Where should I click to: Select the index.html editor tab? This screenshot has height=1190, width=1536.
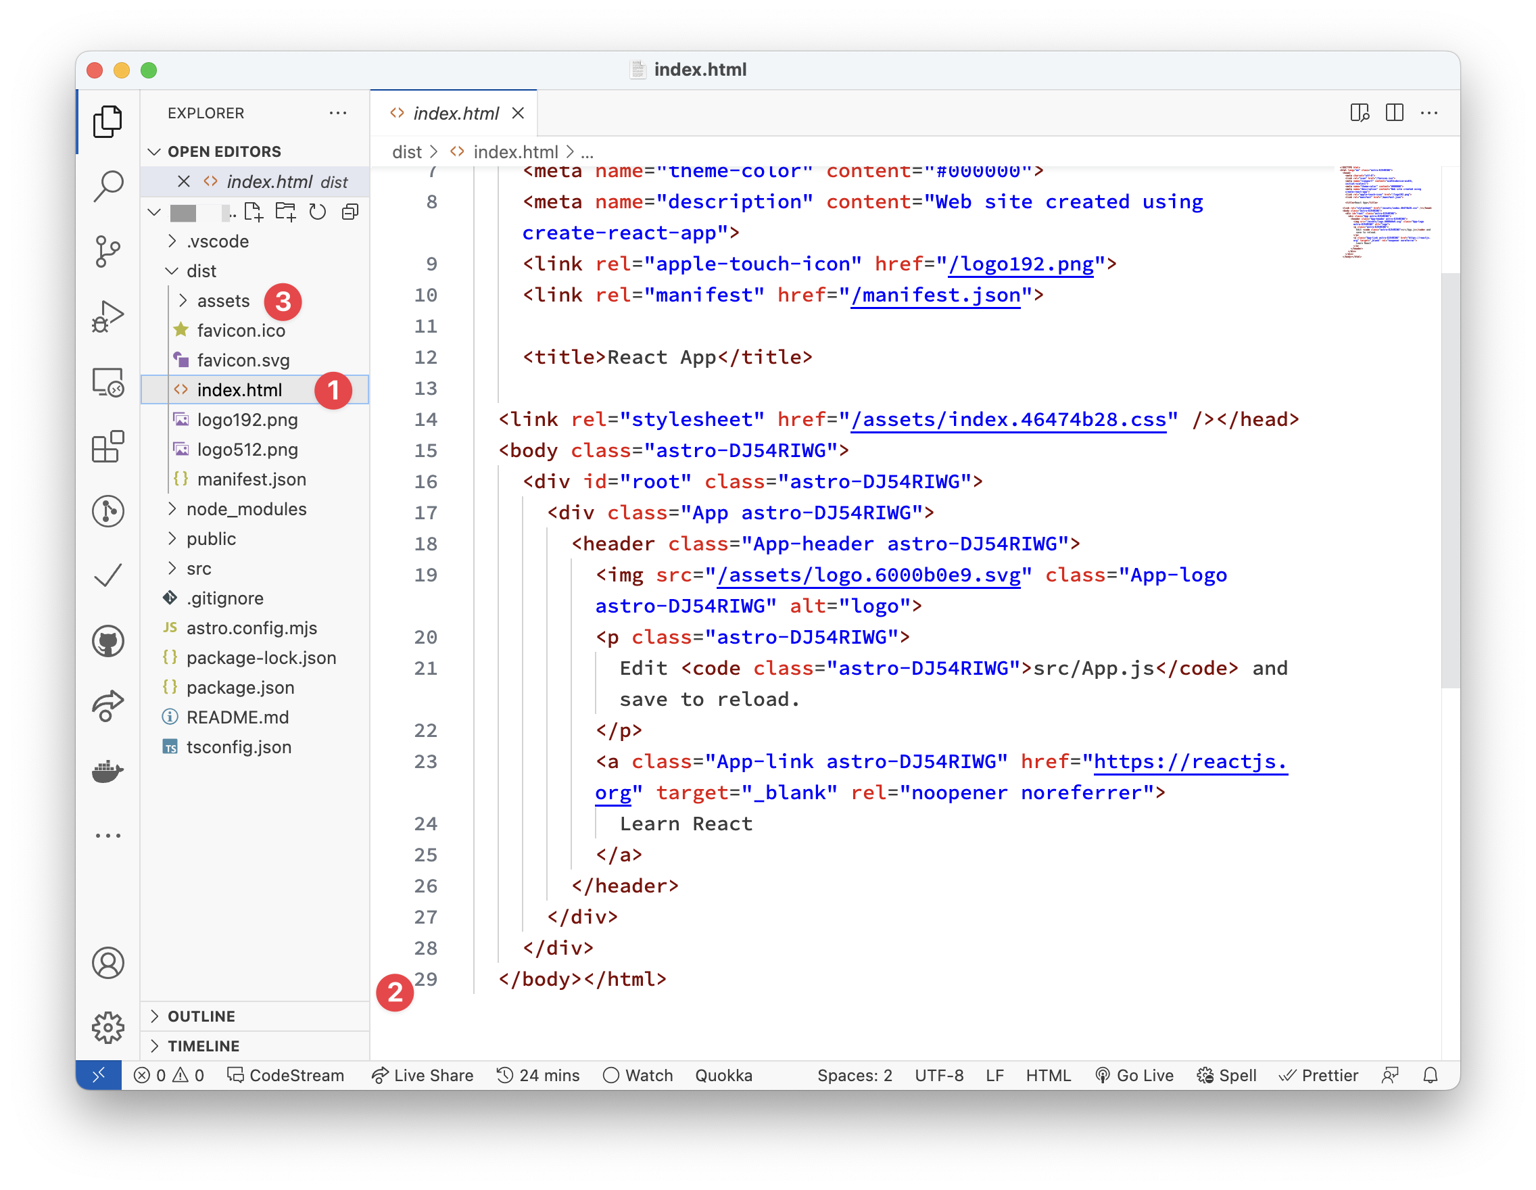click(454, 112)
